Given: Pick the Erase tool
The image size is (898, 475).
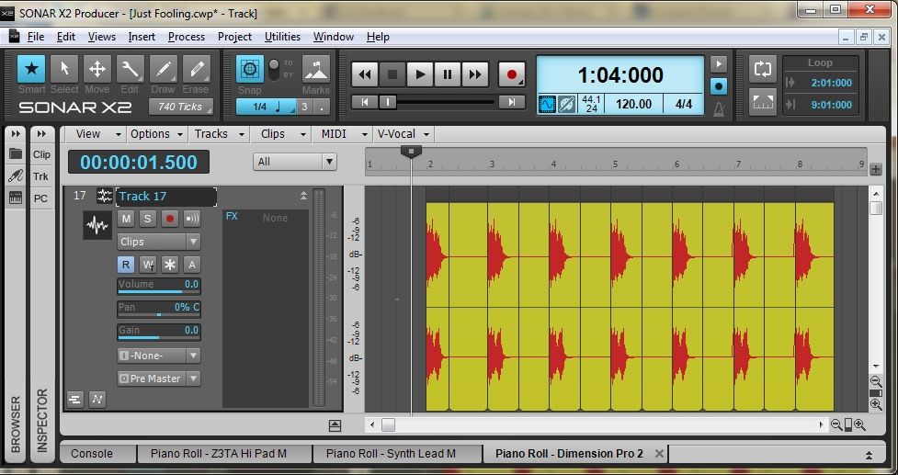Looking at the screenshot, I should pos(196,70).
